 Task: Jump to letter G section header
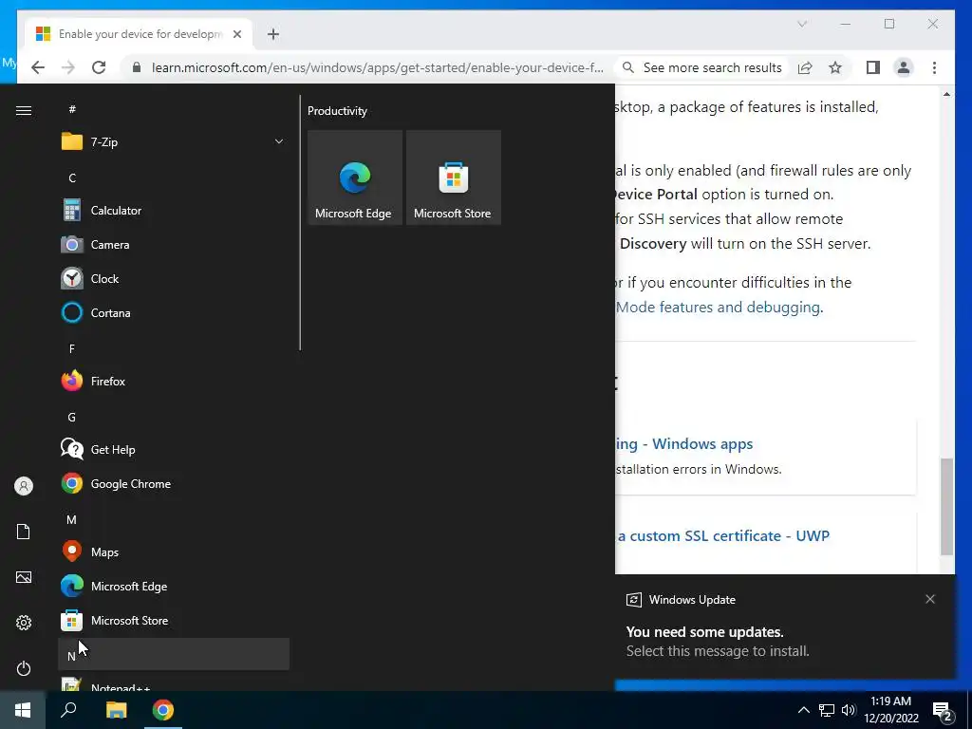point(174,418)
